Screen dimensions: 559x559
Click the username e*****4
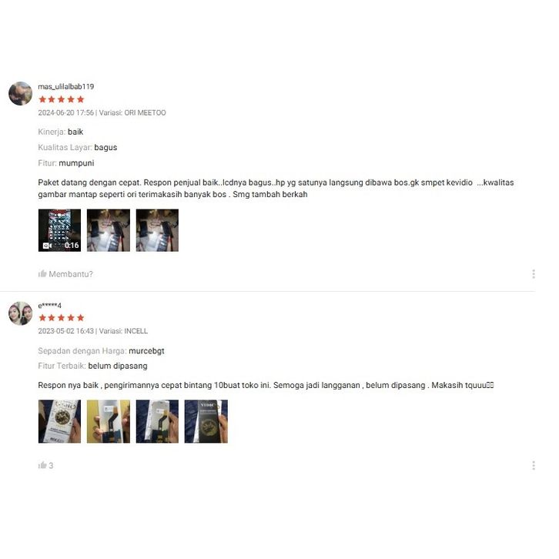49,306
